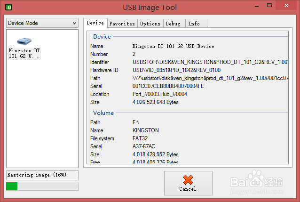The width and height of the screenshot is (300, 202).
Task: Cancel the image restore operation
Action: (188, 183)
